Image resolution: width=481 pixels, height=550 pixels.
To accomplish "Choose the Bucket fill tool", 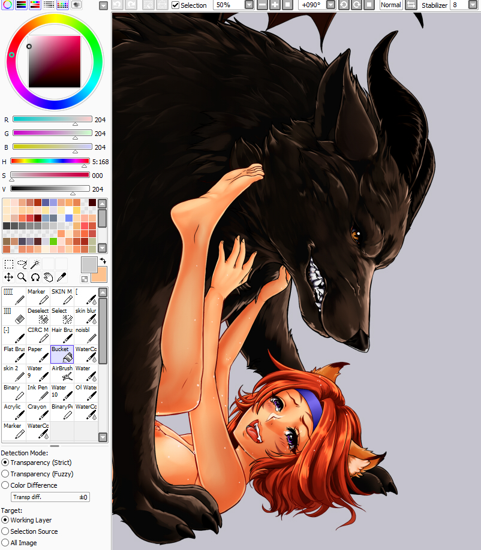I will click(62, 354).
